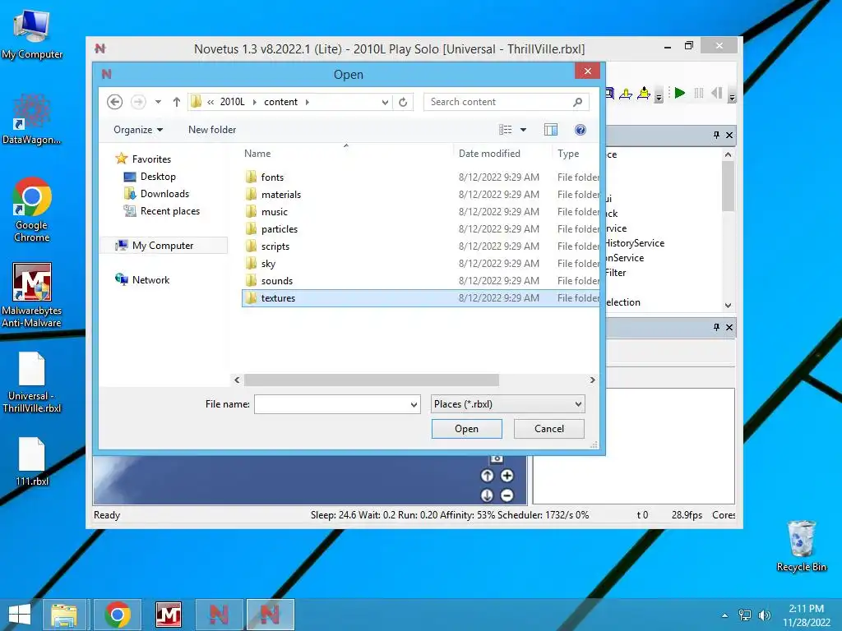Click the File name input box

[331, 404]
